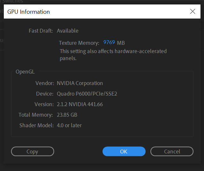Viewport: 204px width, 171px height.
Task: Cancel the GPU Information dialog
Action: coord(172,151)
